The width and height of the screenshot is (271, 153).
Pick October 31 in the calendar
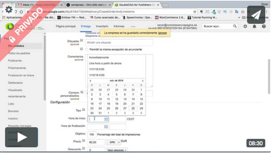click(x=100, y=113)
